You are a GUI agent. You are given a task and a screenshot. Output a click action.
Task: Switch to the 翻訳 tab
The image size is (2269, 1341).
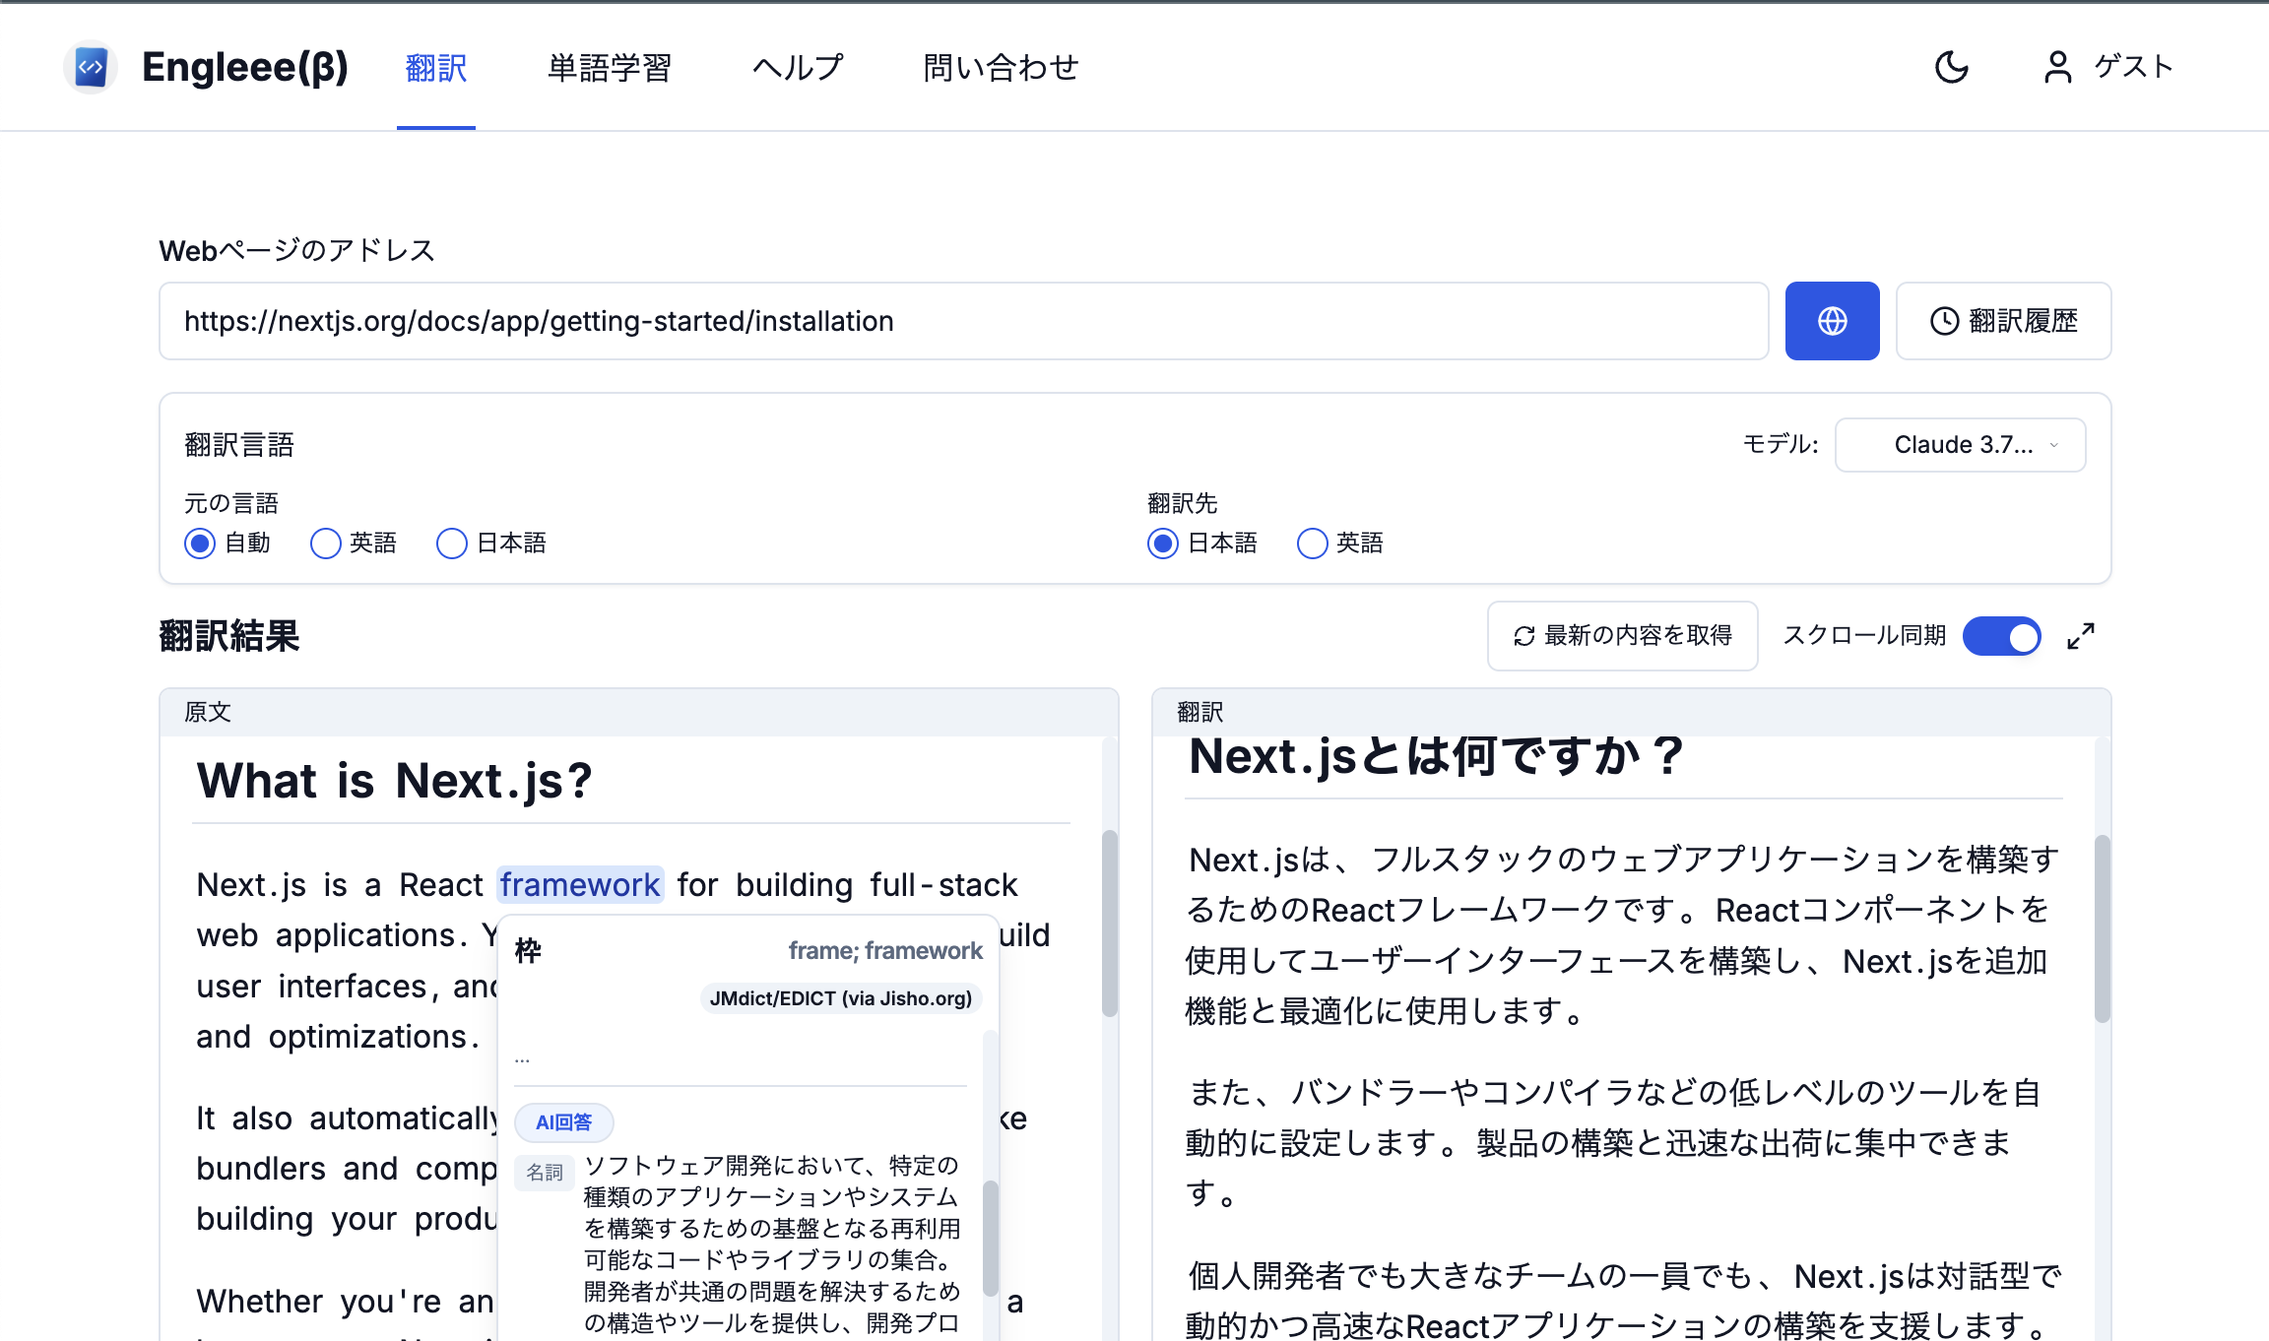[436, 68]
